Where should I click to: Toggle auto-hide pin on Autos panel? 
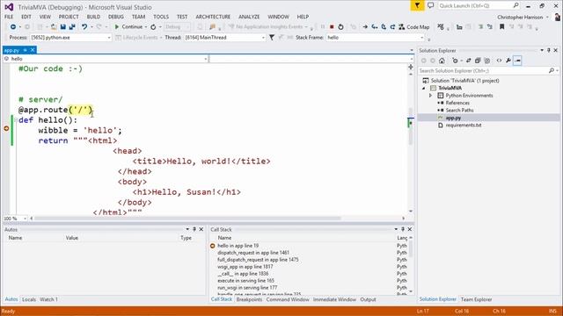tap(194, 229)
